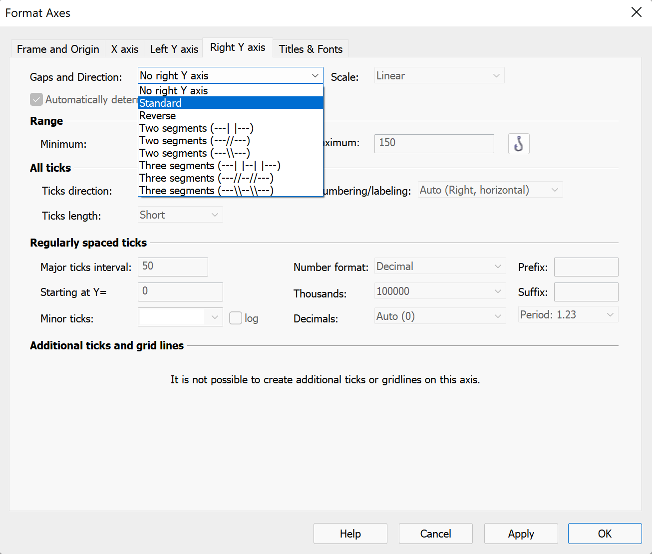The image size is (652, 554).
Task: Expand the Number format dropdown
Action: (439, 267)
